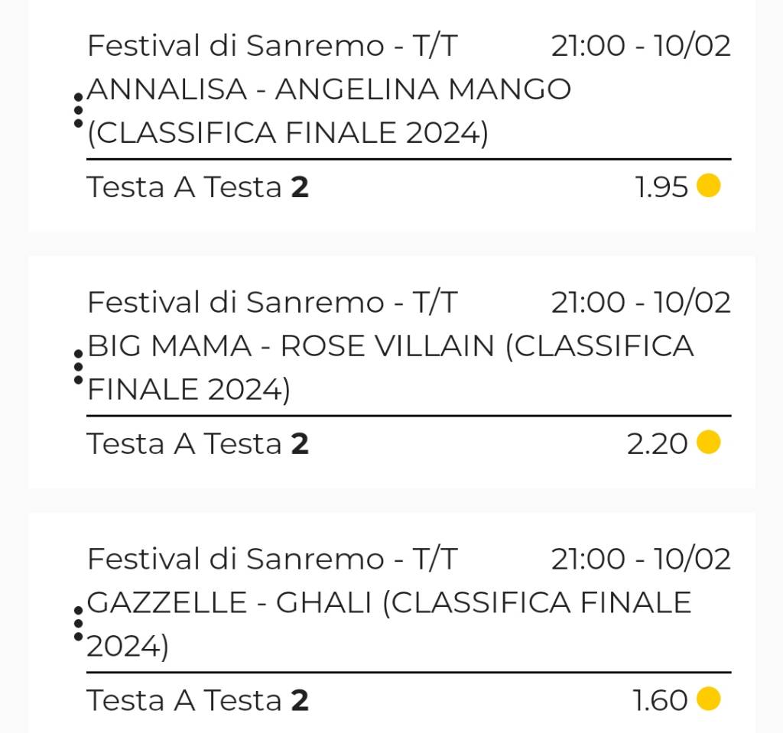Viewport: 783px width, 733px height.
Task: Click the 1.95 odds value
Action: click(661, 187)
